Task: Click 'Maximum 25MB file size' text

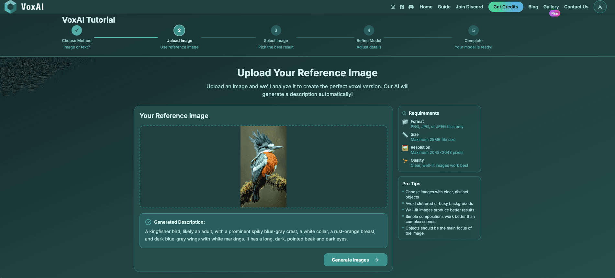Action: coord(433,140)
